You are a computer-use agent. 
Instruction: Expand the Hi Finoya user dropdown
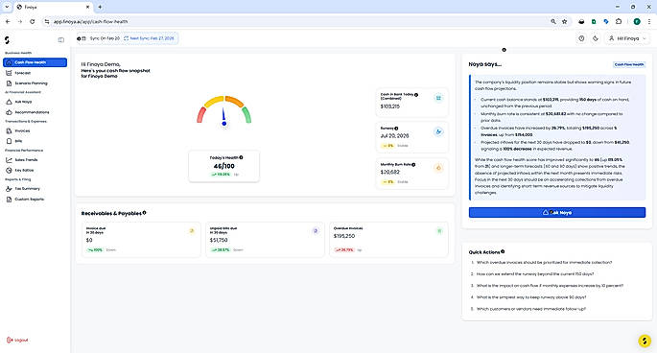627,38
